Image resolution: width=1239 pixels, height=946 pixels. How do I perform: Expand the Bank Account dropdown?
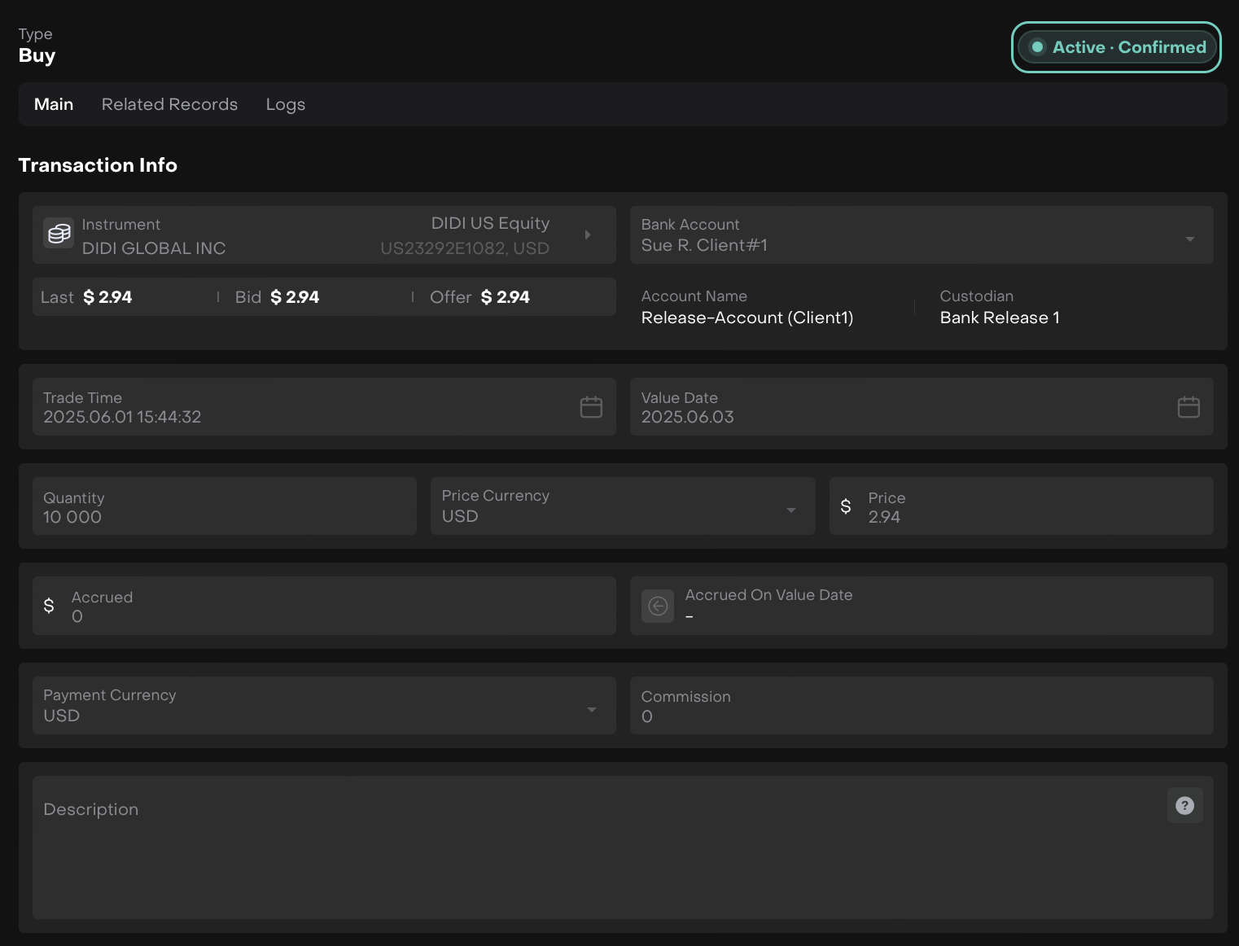click(x=1189, y=239)
